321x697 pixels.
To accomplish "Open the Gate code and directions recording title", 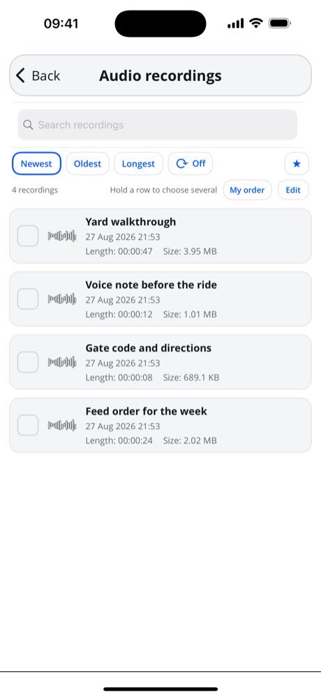I will 149,347.
